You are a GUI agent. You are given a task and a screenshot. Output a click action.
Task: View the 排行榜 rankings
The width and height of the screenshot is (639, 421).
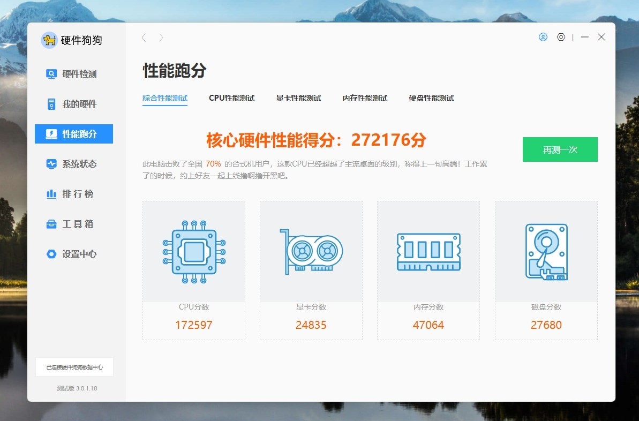[x=72, y=194]
